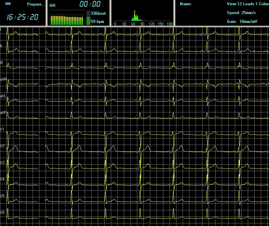Select the V2 lead label
Viewport: 269px width, 226px height.
point(2,146)
